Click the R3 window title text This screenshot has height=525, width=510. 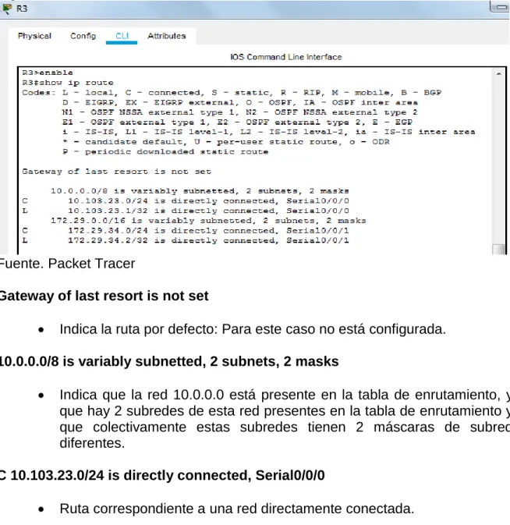(x=22, y=9)
